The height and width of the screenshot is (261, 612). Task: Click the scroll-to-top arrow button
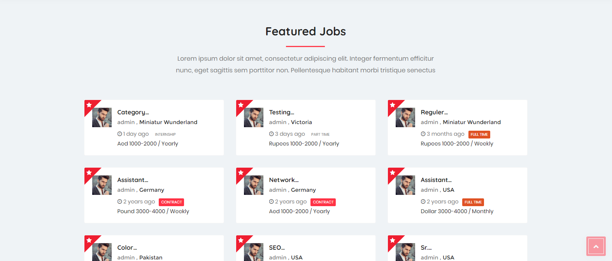[x=596, y=246]
